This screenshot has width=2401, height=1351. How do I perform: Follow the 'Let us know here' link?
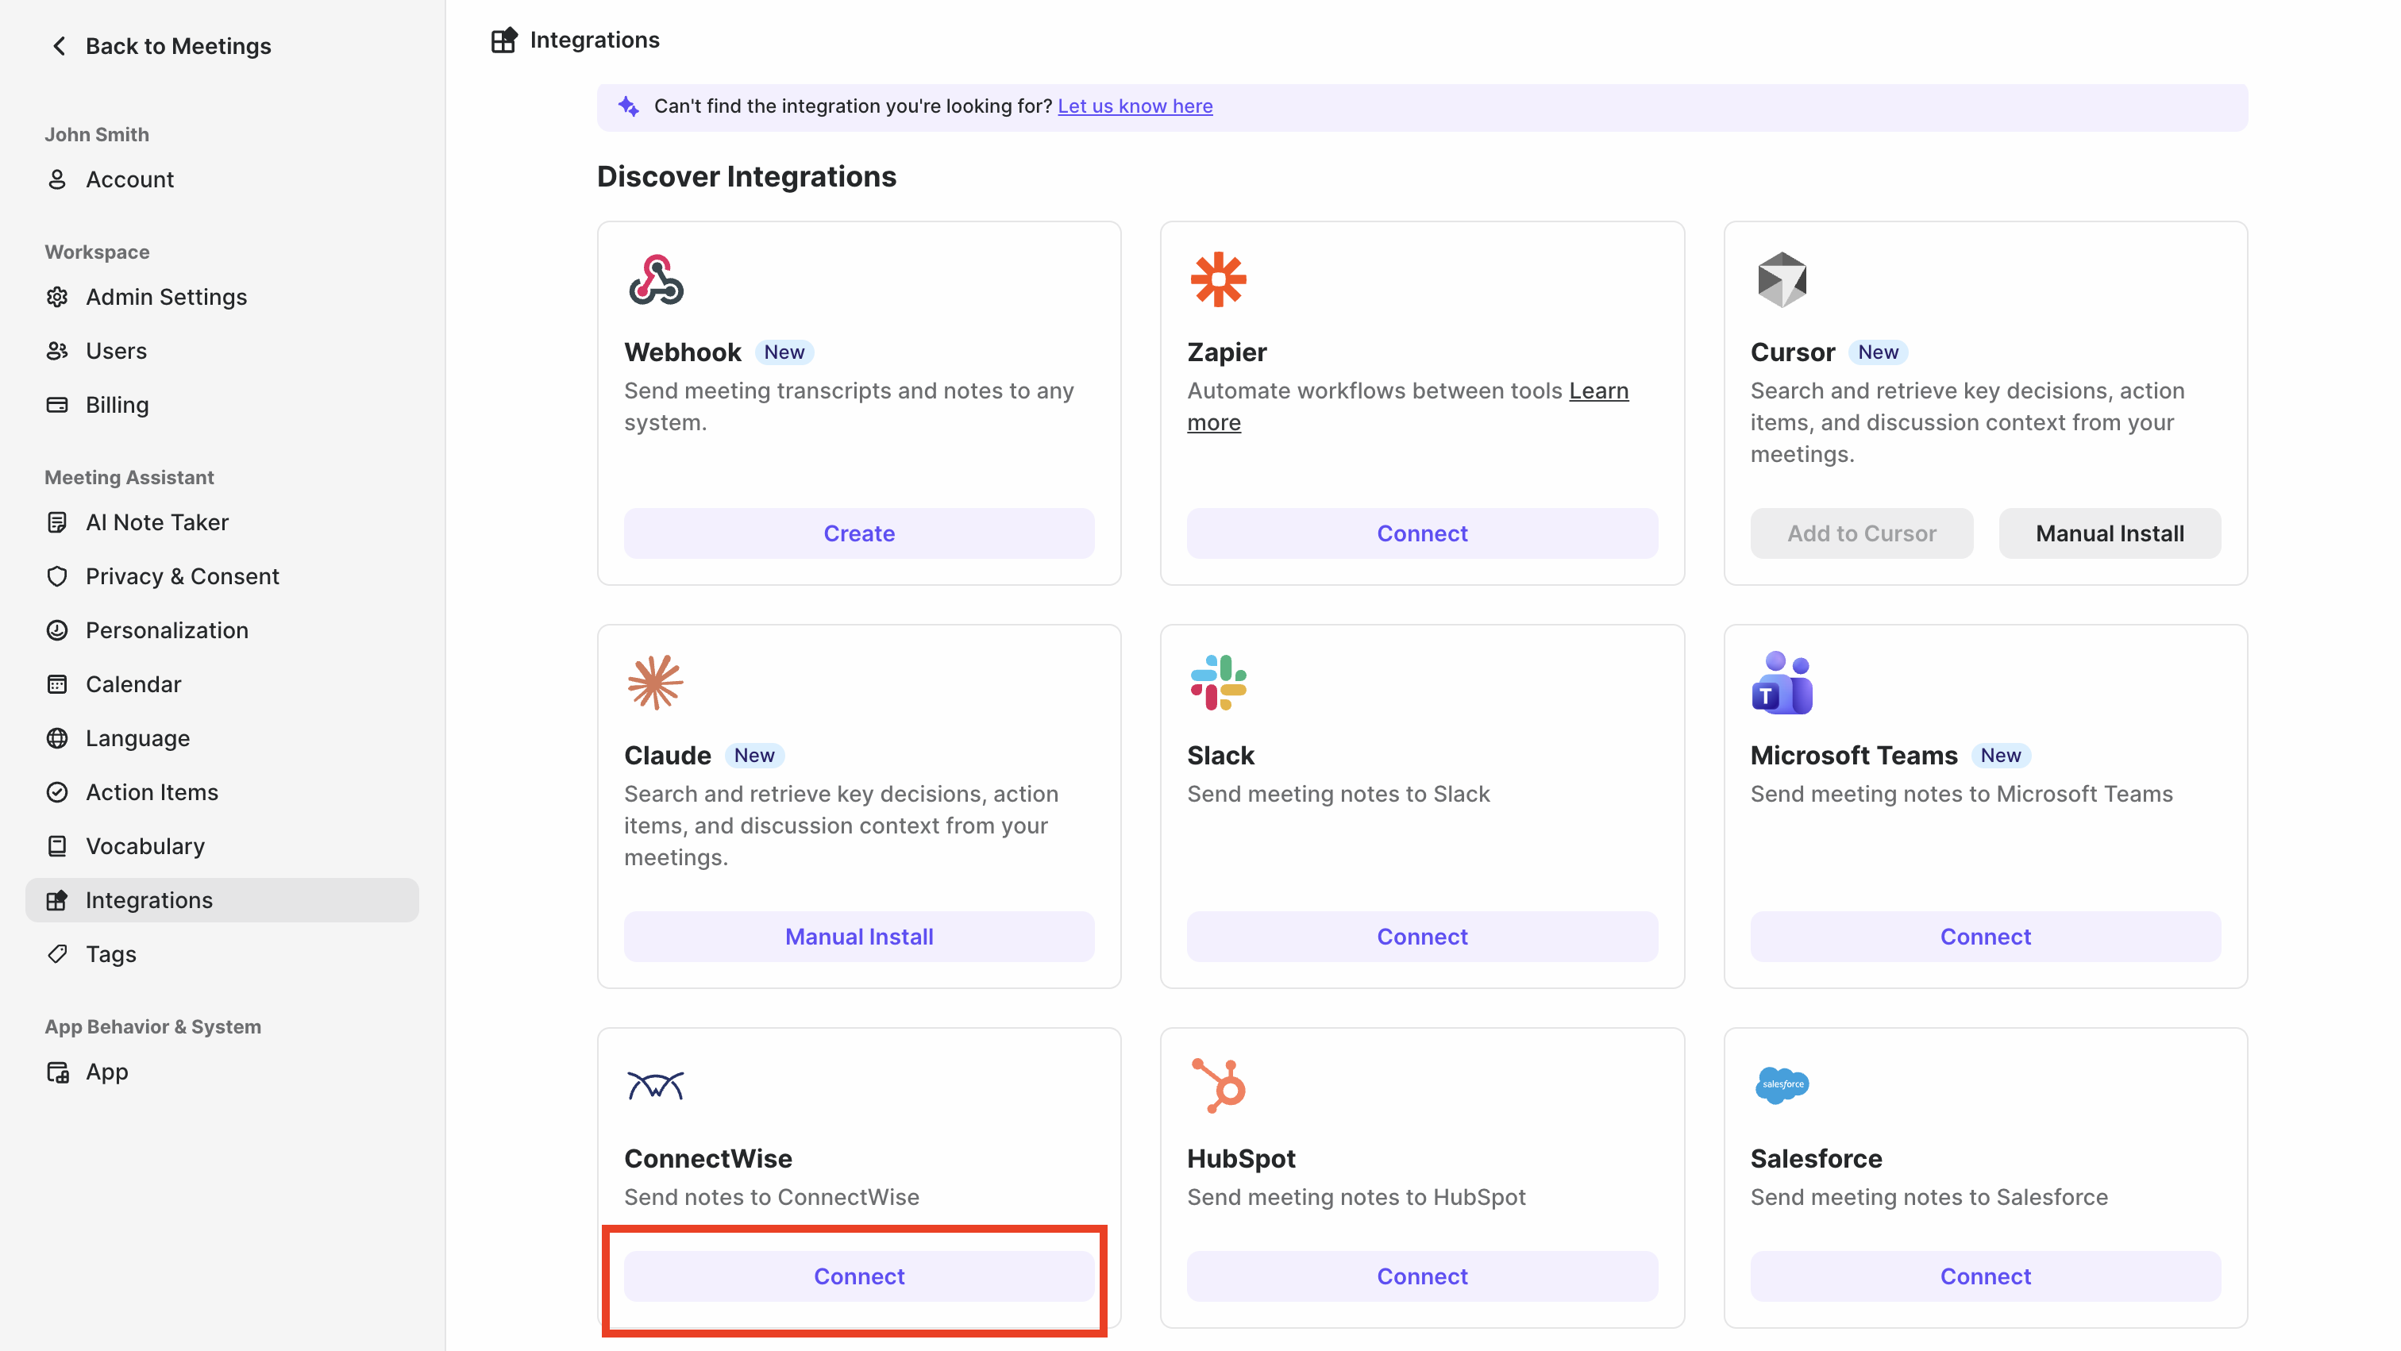click(x=1135, y=106)
